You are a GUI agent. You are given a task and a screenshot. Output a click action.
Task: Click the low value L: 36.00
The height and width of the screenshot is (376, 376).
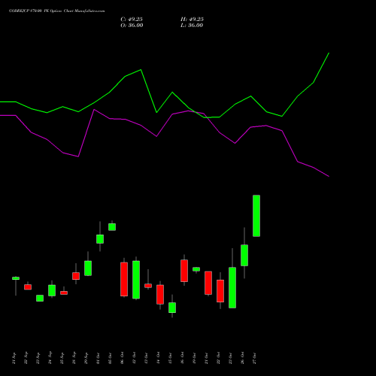(x=192, y=26)
